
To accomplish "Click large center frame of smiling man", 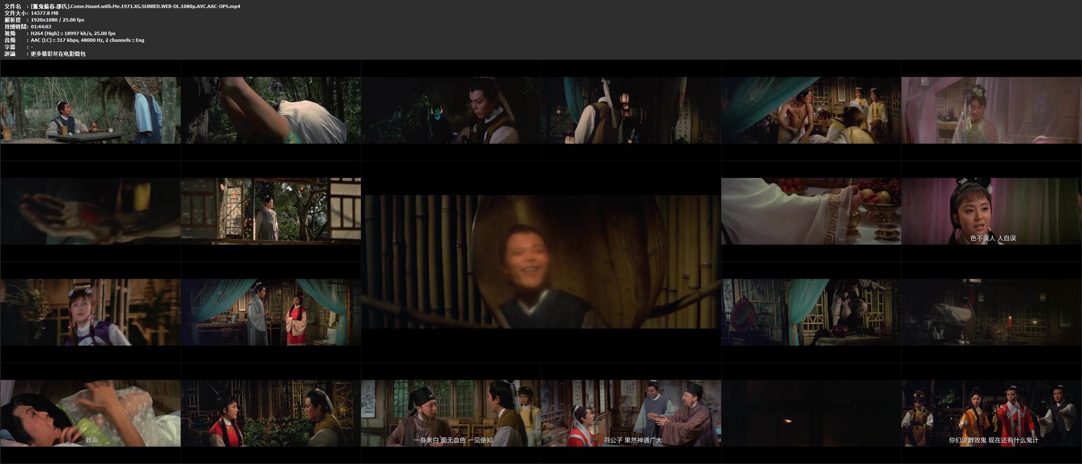I will pyautogui.click(x=541, y=262).
